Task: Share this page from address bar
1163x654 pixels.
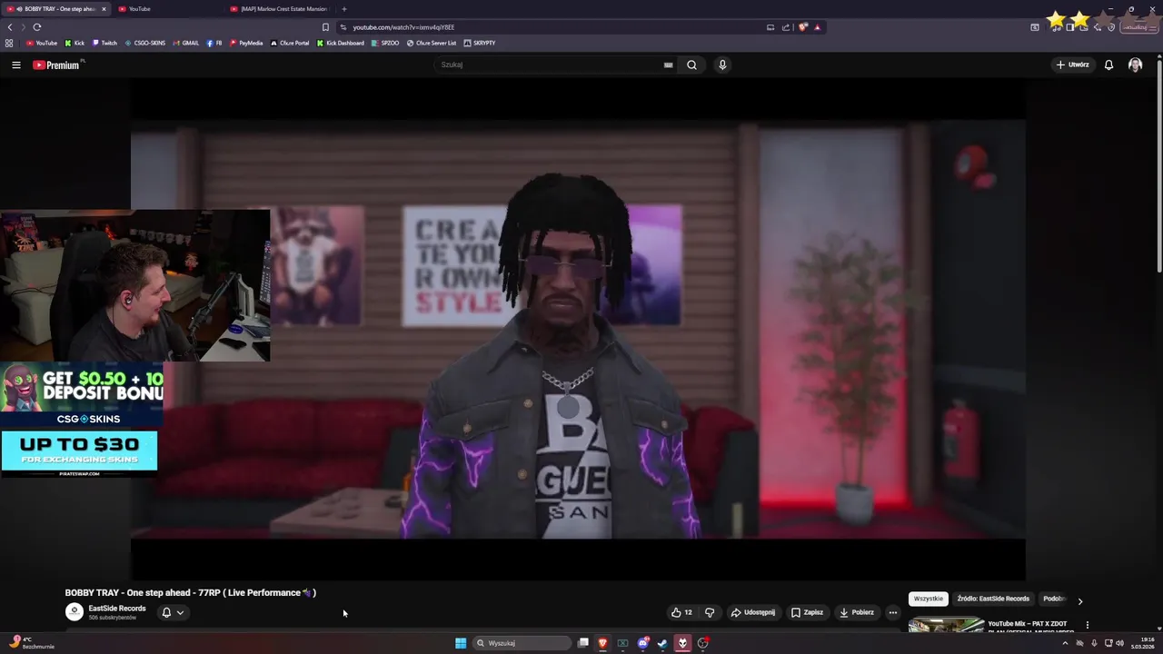Action: click(x=786, y=27)
